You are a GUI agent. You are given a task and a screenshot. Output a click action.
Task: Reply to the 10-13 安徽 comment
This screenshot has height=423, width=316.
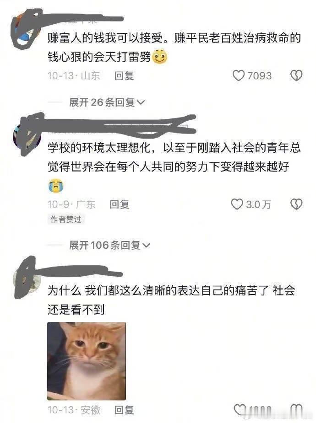tap(124, 410)
